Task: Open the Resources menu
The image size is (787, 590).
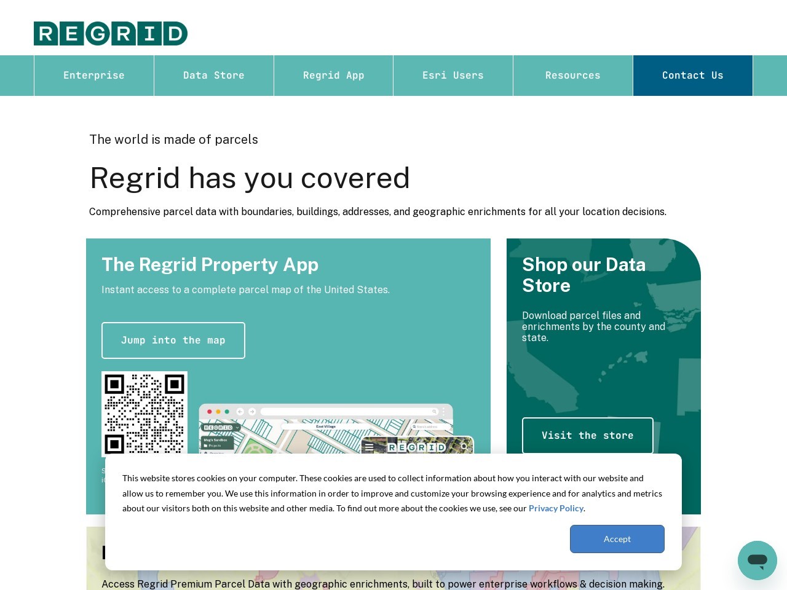Action: tap(573, 76)
